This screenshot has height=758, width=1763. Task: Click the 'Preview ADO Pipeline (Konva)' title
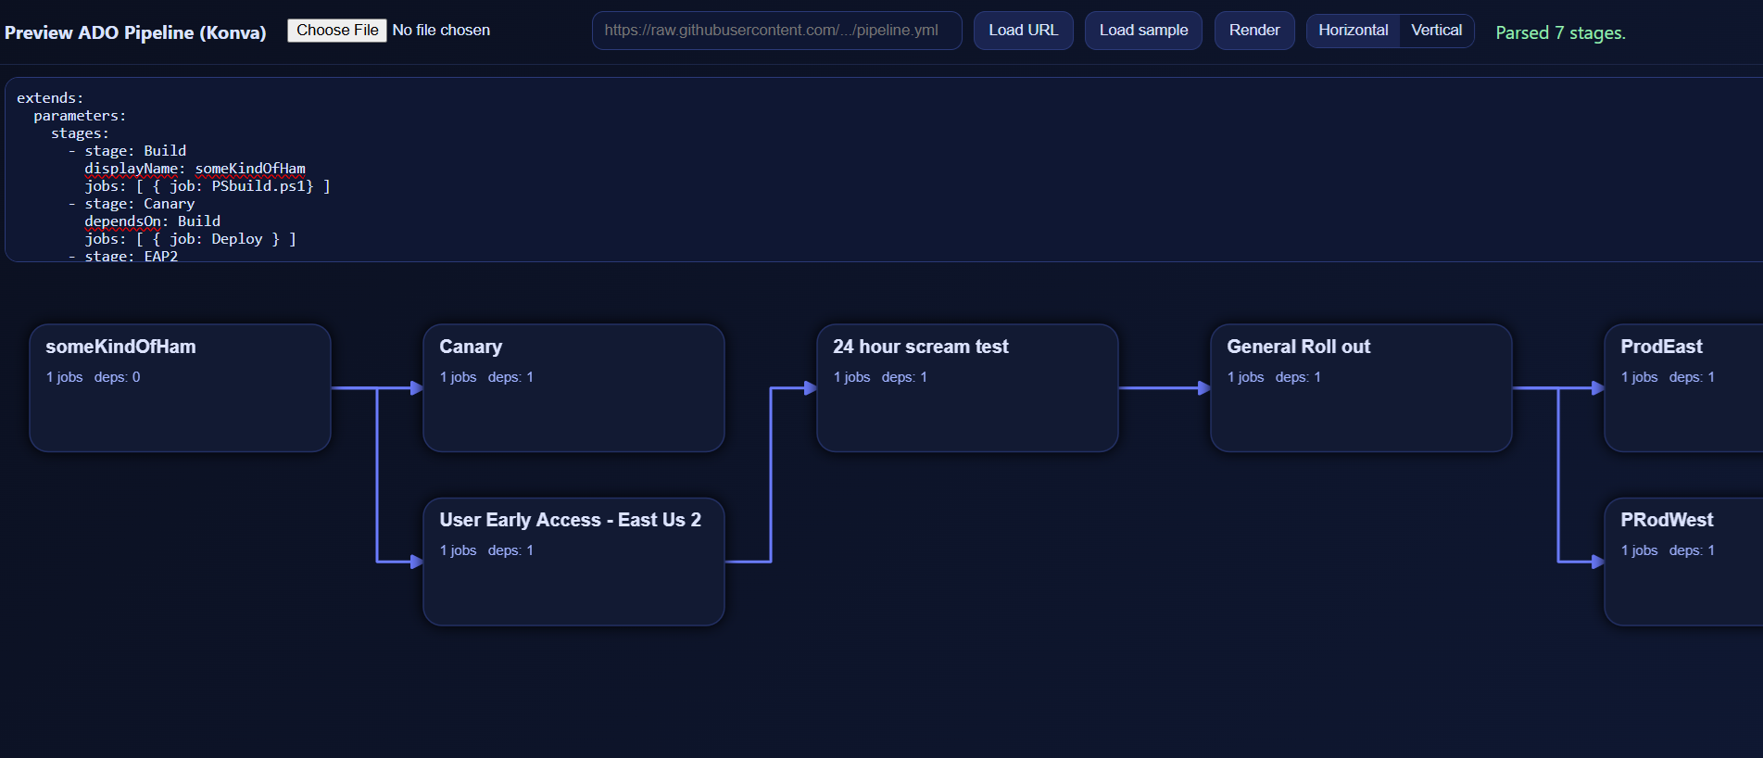(135, 32)
